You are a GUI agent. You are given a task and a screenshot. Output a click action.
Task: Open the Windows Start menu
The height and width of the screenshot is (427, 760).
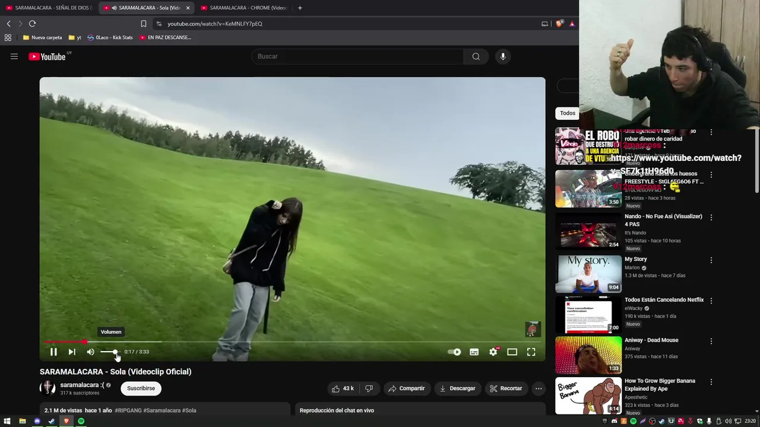pos(7,421)
